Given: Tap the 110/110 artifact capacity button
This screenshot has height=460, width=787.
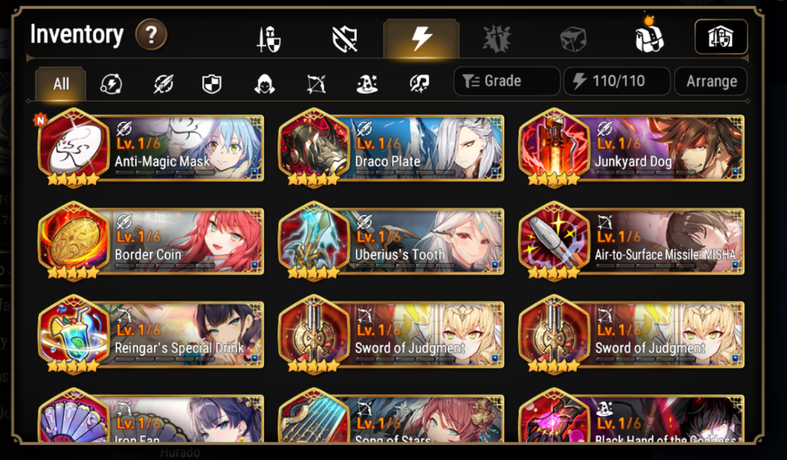Looking at the screenshot, I should [x=617, y=81].
